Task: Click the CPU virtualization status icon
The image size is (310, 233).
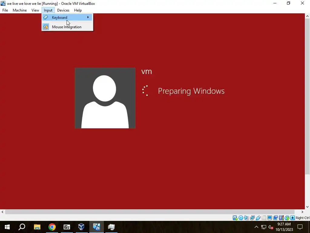Action: tap(281, 218)
